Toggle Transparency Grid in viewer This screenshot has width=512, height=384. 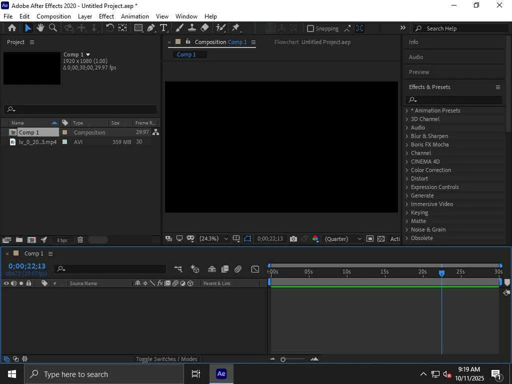(381, 238)
